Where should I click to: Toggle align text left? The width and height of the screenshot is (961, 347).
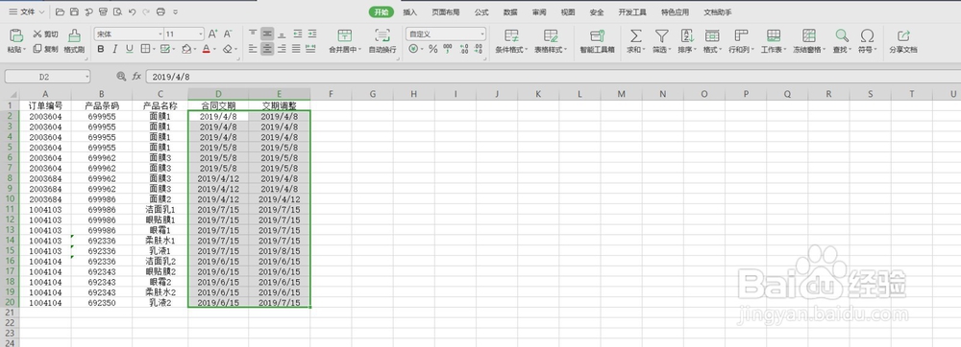click(253, 49)
